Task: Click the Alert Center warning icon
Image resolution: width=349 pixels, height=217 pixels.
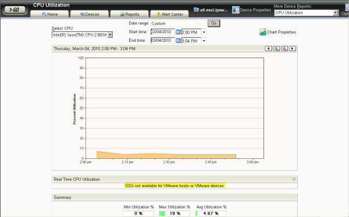Action: (159, 14)
